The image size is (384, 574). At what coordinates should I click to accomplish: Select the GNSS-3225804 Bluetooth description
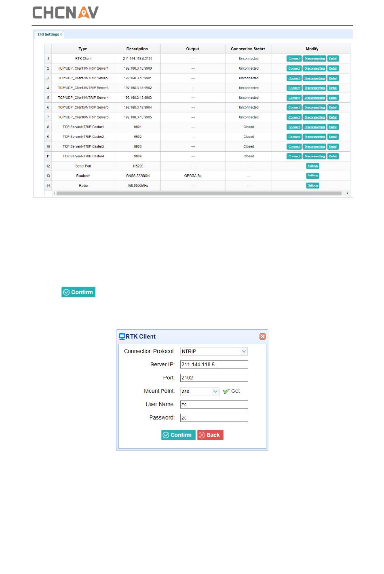pos(138,176)
